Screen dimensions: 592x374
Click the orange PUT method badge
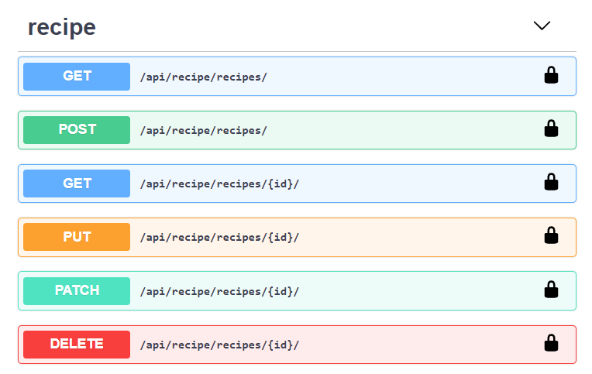[x=77, y=237]
